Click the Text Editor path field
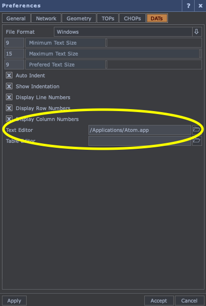 pos(140,130)
